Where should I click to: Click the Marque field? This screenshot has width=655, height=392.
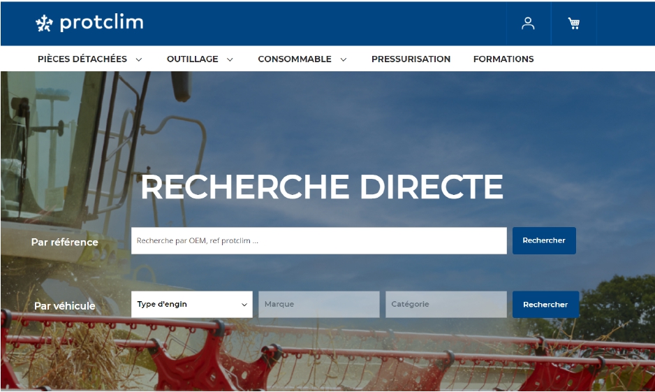(x=318, y=304)
